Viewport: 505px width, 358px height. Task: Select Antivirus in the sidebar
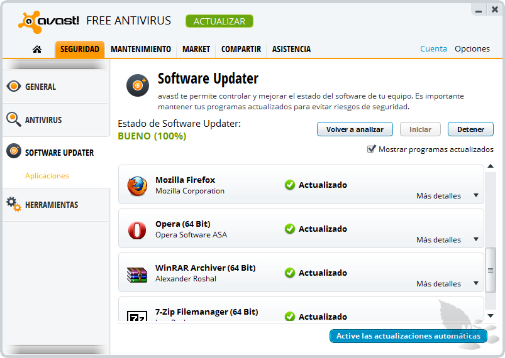pos(55,120)
